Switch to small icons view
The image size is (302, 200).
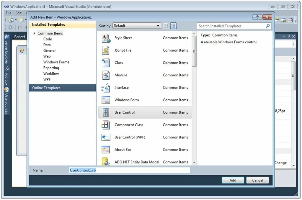[166, 26]
